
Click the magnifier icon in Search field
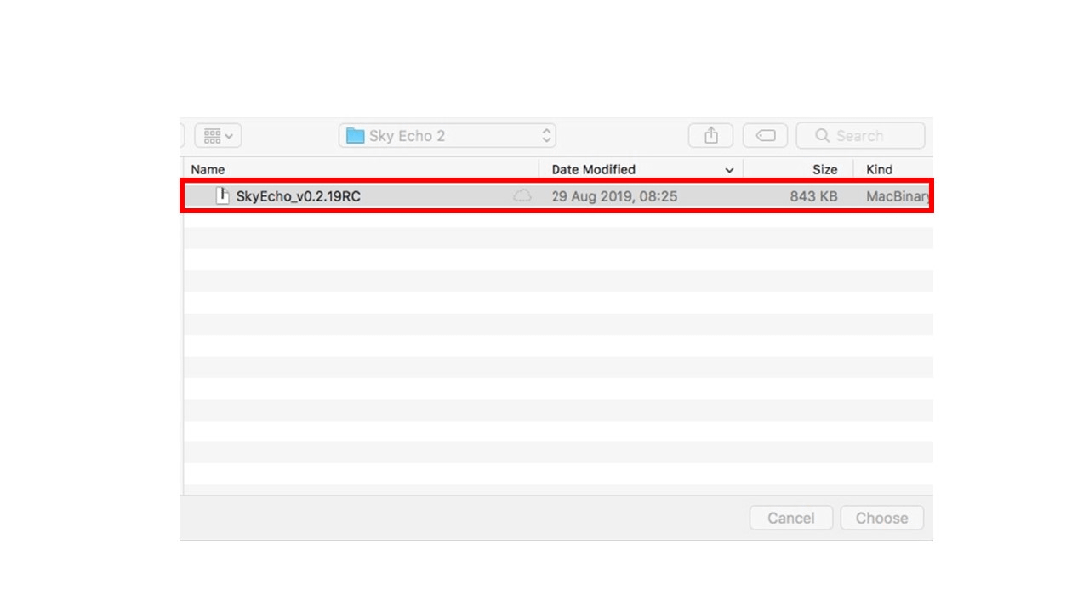click(x=822, y=136)
